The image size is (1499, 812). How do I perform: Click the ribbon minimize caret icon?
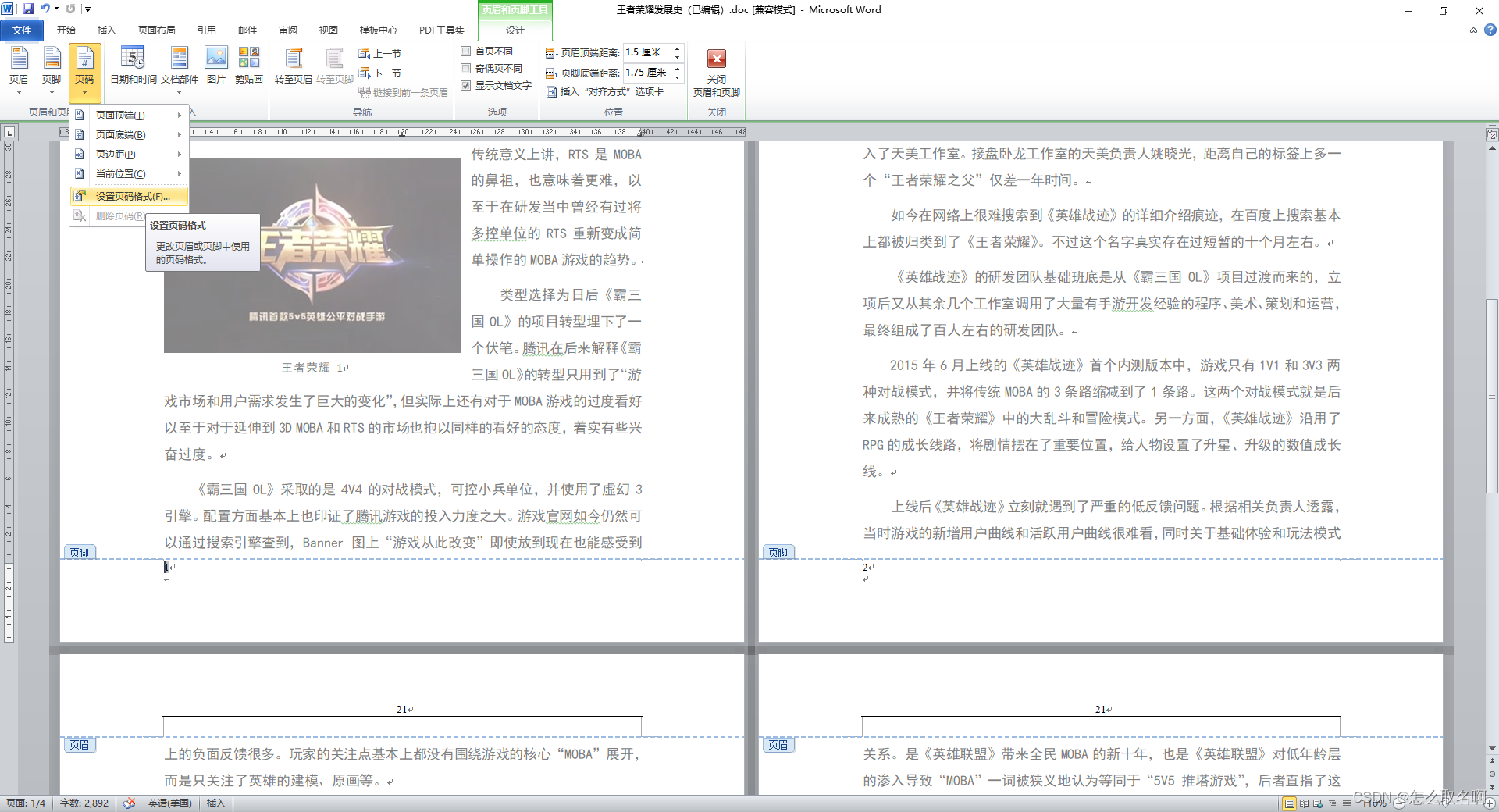click(1473, 30)
